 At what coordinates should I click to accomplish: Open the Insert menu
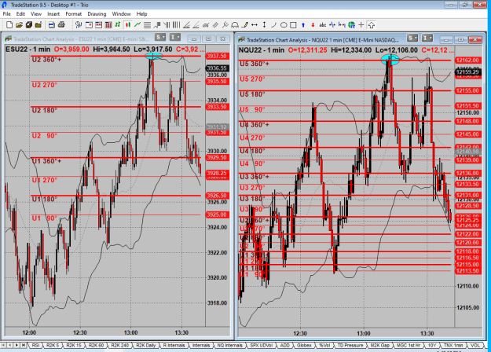[x=53, y=14]
